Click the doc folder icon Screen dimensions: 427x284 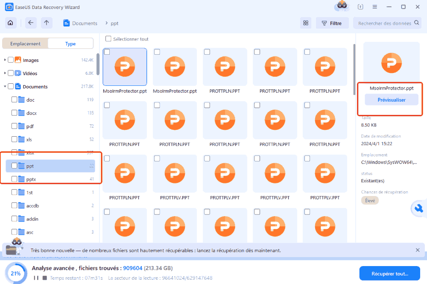click(x=21, y=100)
